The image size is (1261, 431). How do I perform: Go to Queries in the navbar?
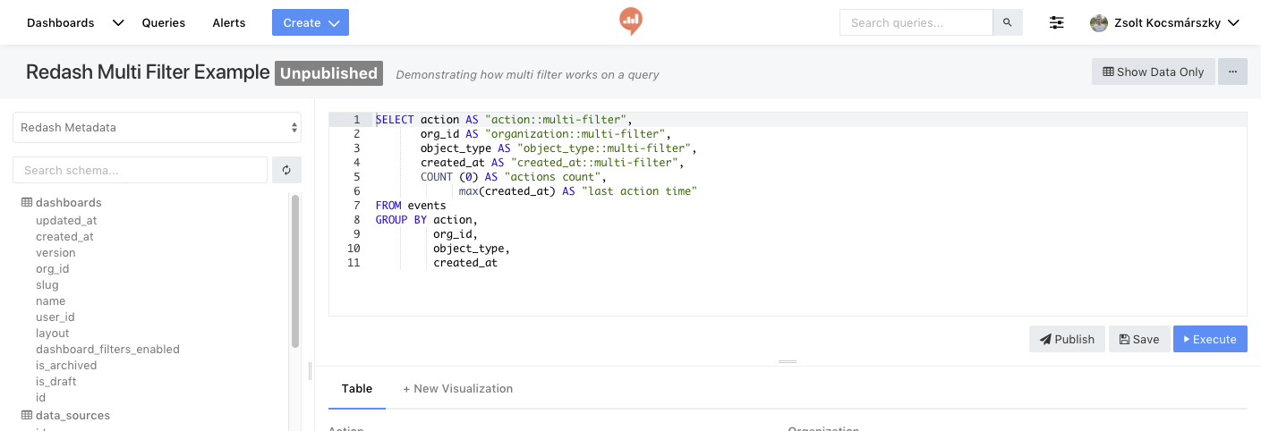(x=164, y=23)
